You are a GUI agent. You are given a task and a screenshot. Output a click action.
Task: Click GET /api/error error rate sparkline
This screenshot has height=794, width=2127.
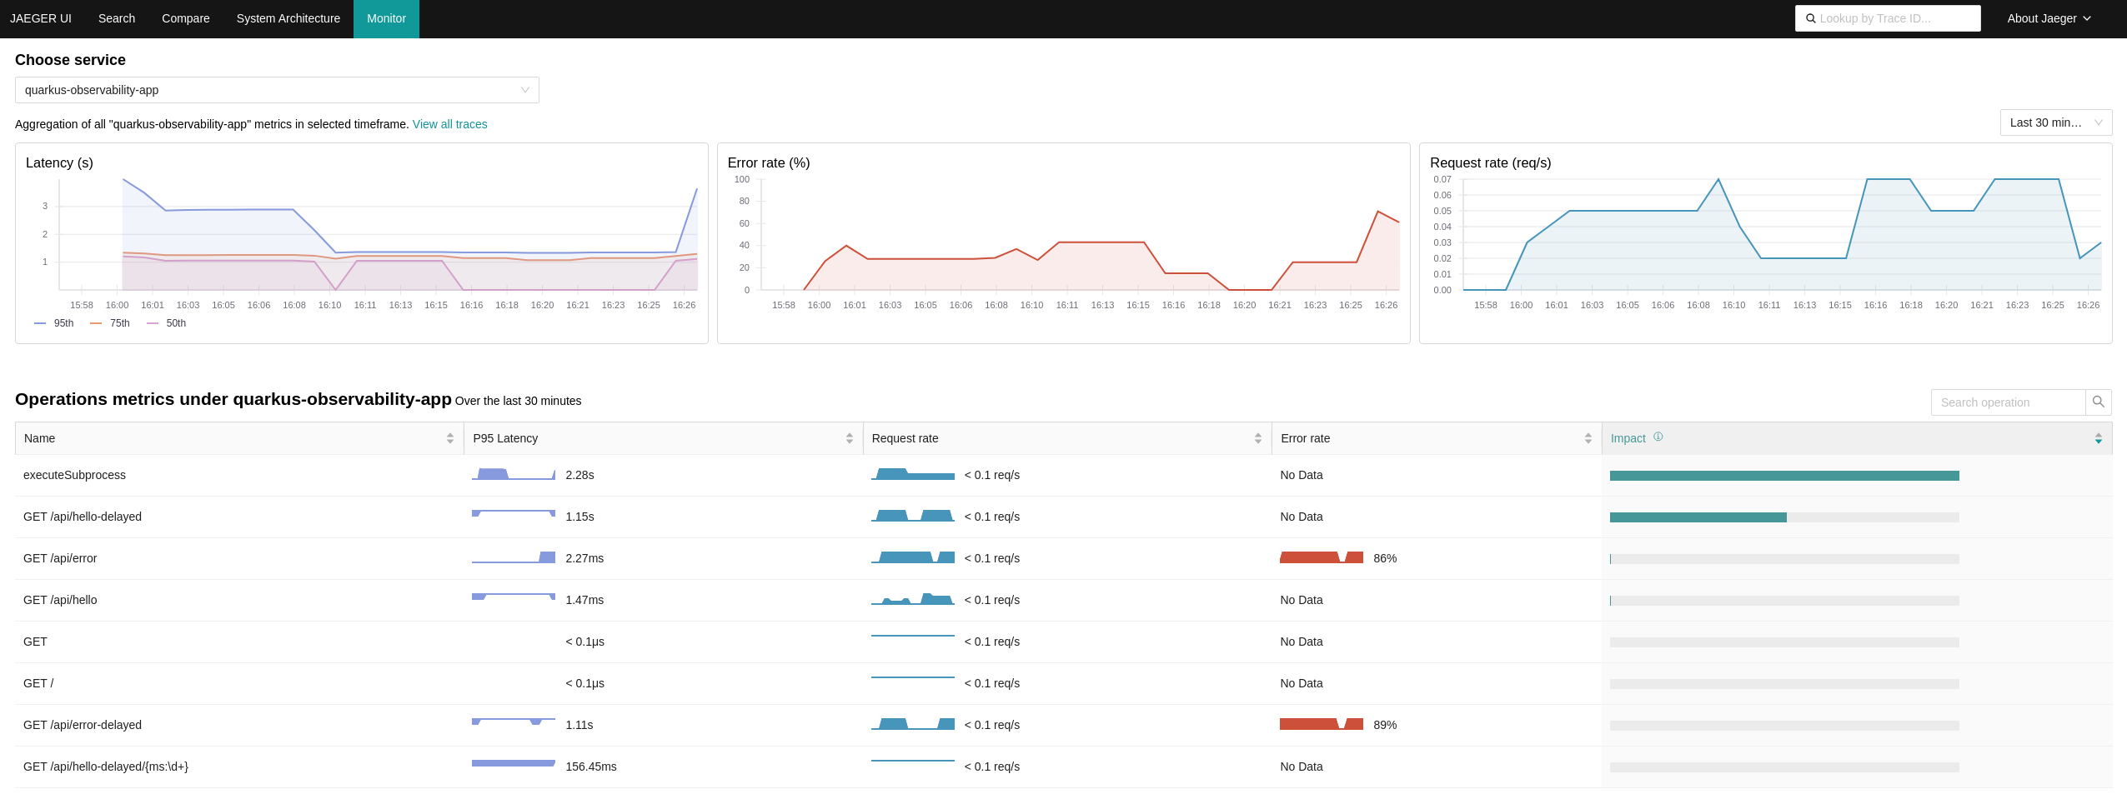[1322, 557]
